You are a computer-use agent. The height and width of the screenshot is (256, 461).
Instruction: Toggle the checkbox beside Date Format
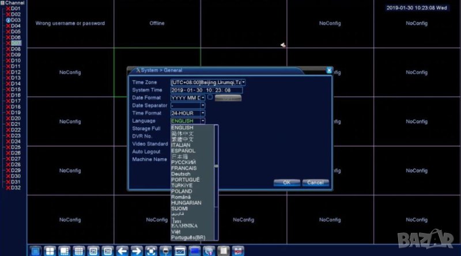[x=210, y=97]
